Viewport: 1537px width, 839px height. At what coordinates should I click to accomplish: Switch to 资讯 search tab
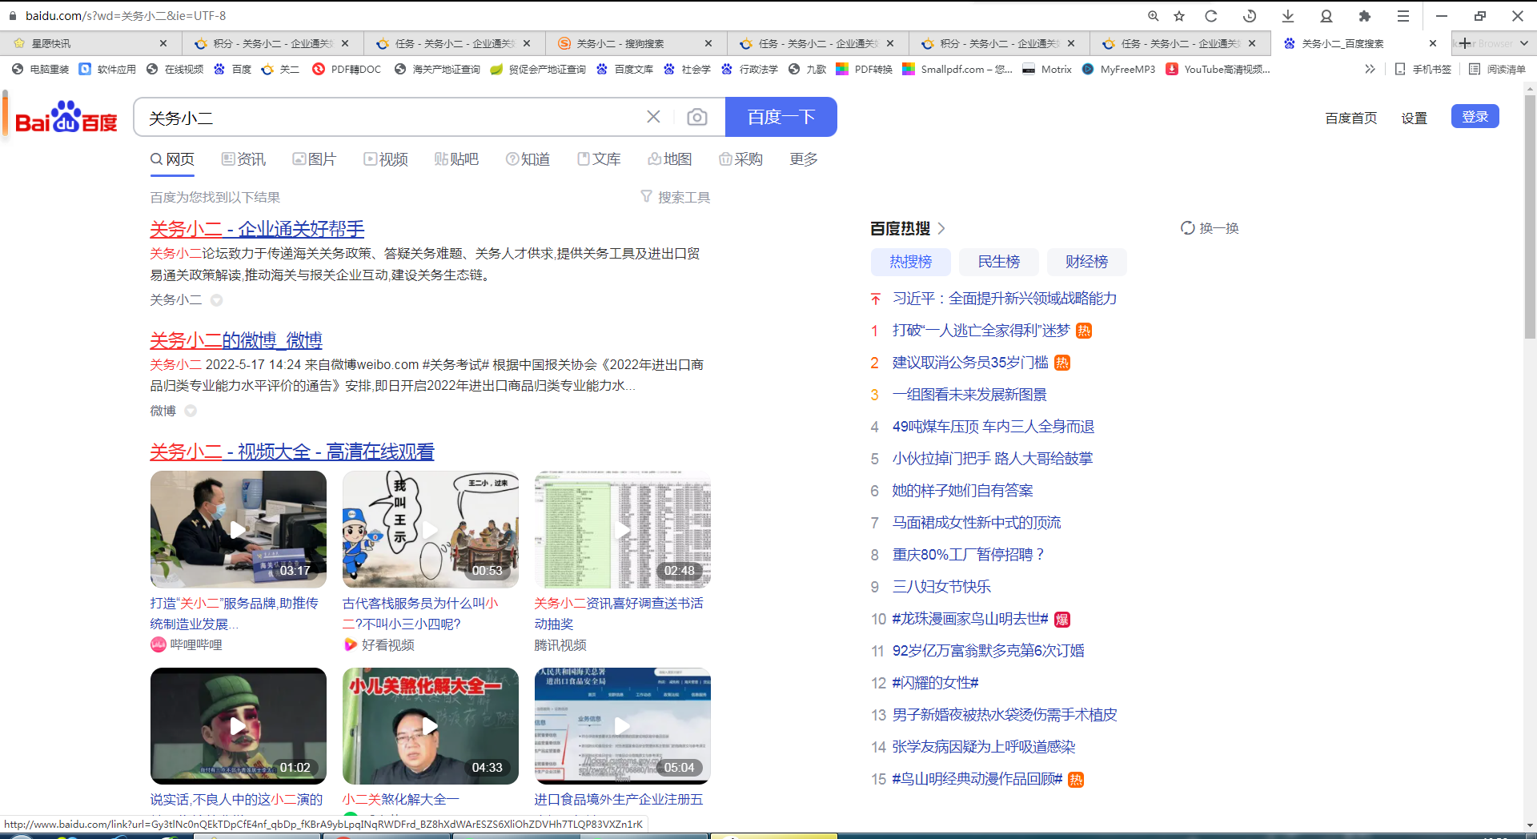point(243,159)
